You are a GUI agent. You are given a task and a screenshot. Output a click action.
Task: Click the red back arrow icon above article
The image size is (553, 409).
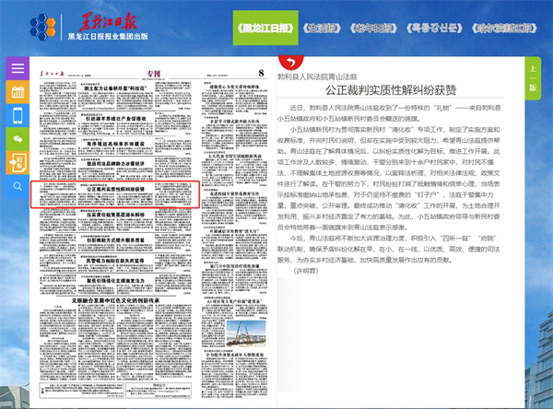[x=289, y=64]
